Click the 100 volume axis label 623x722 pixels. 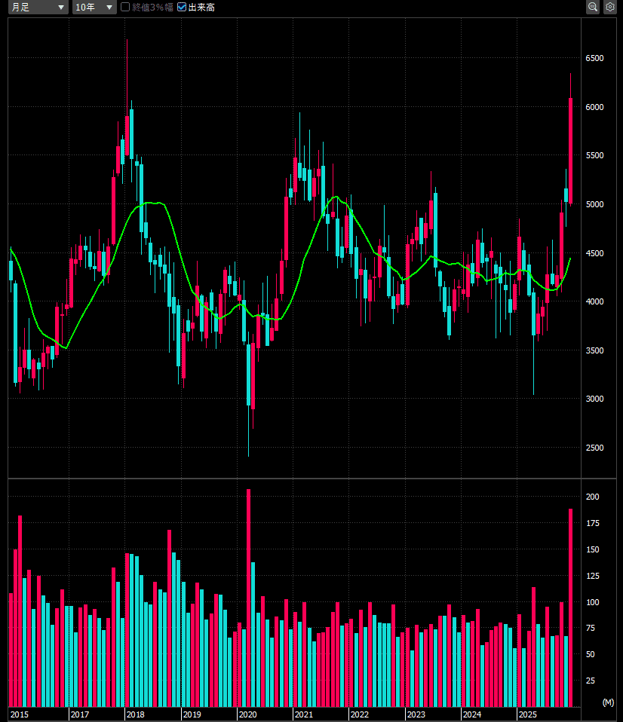point(593,602)
